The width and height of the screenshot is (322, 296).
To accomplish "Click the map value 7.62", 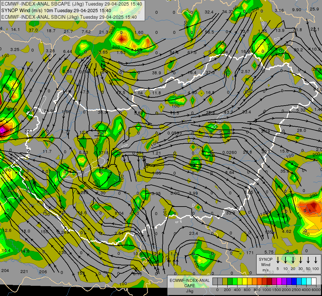I will tap(86, 32).
